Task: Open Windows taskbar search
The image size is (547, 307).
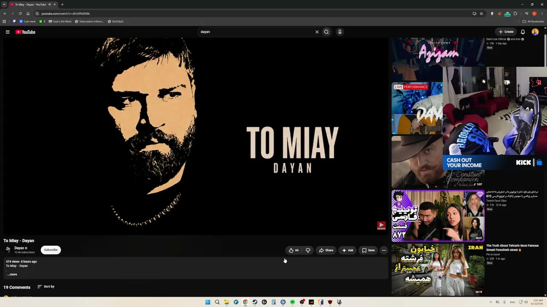Action: click(217, 302)
